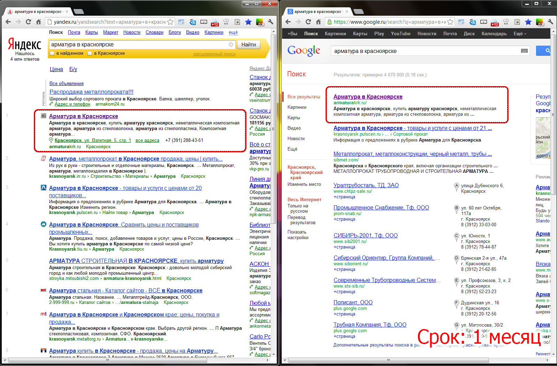Go back in the Yandex browser window

(8, 22)
